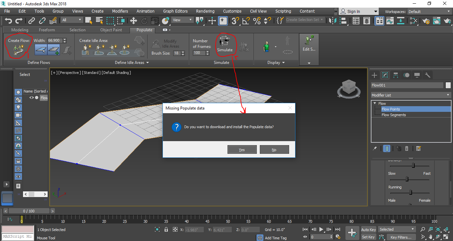Open the Layer Explorer stacked-layers icon
This screenshot has height=241, width=453.
(x=367, y=21)
